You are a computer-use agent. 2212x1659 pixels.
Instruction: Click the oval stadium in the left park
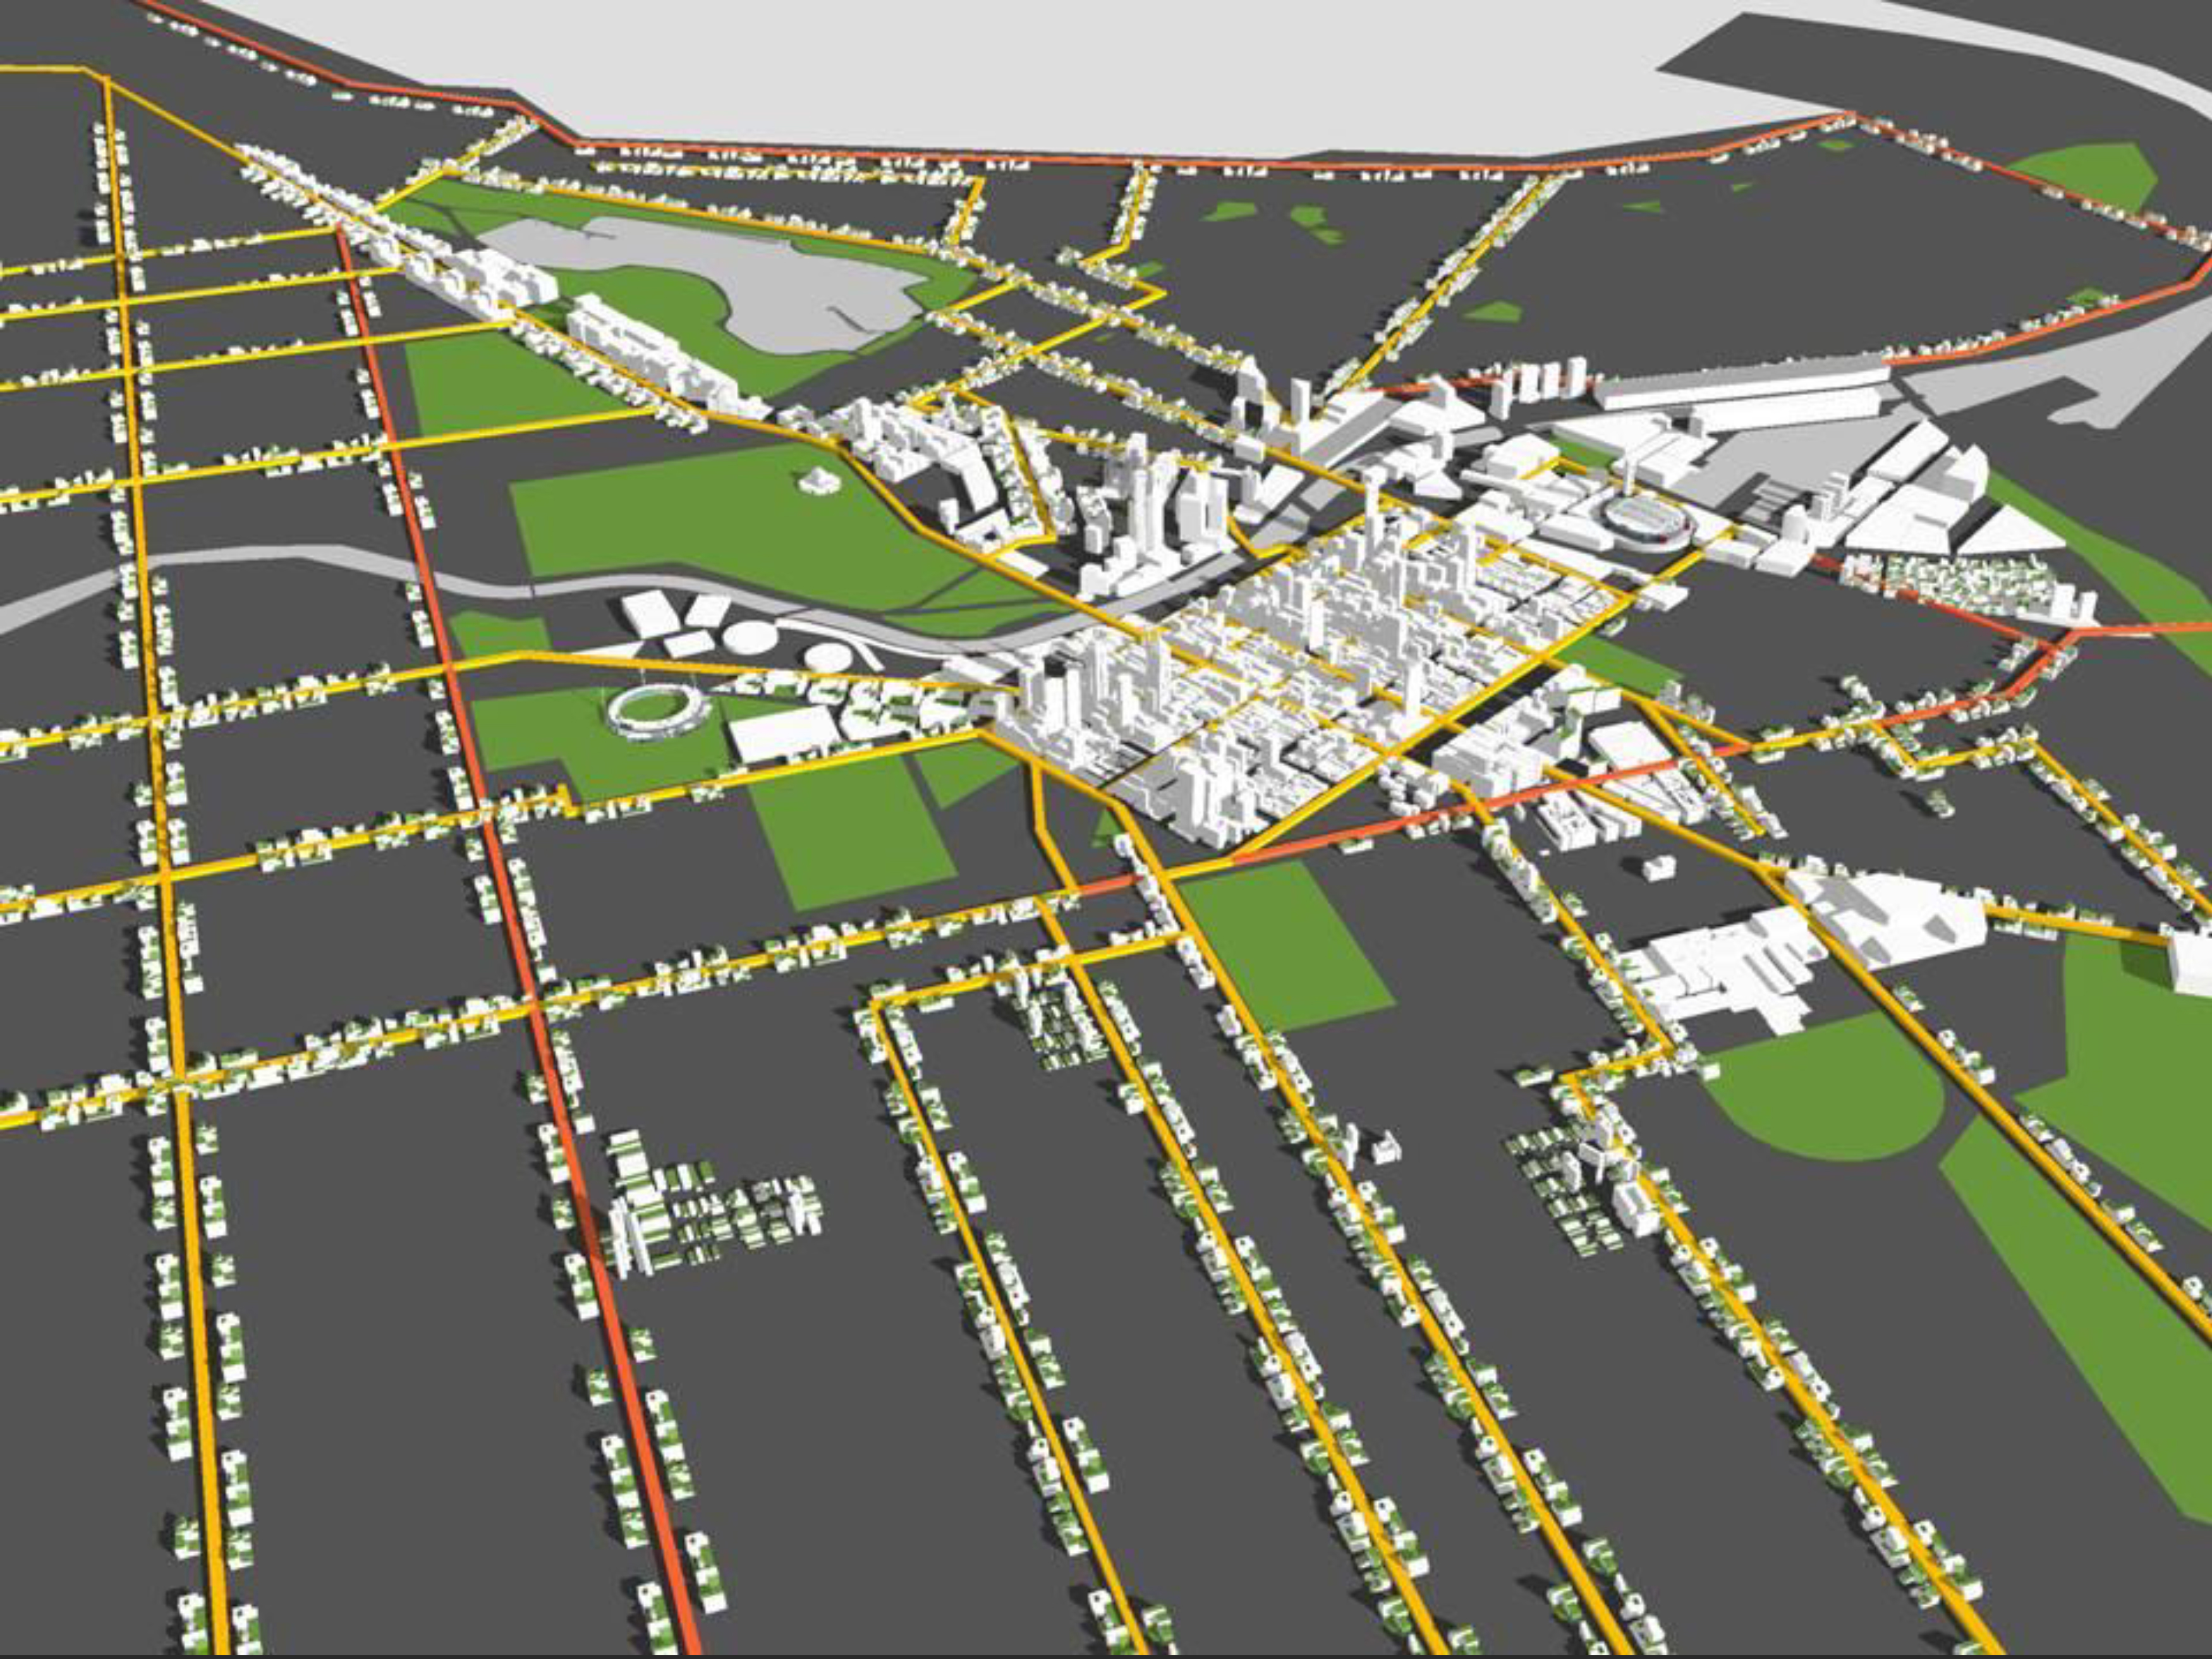[655, 711]
